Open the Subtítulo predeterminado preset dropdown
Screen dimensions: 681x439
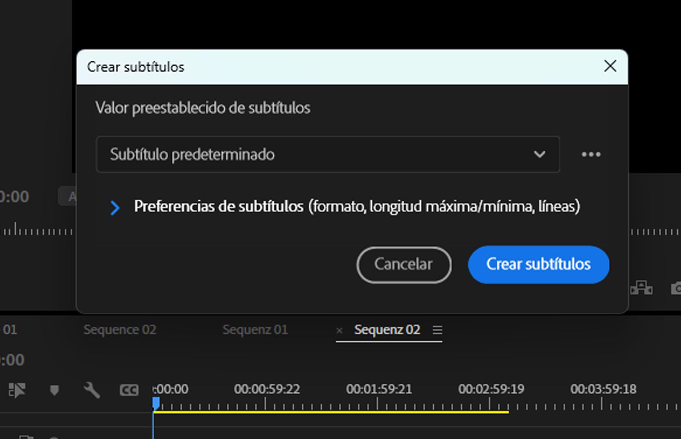[328, 155]
